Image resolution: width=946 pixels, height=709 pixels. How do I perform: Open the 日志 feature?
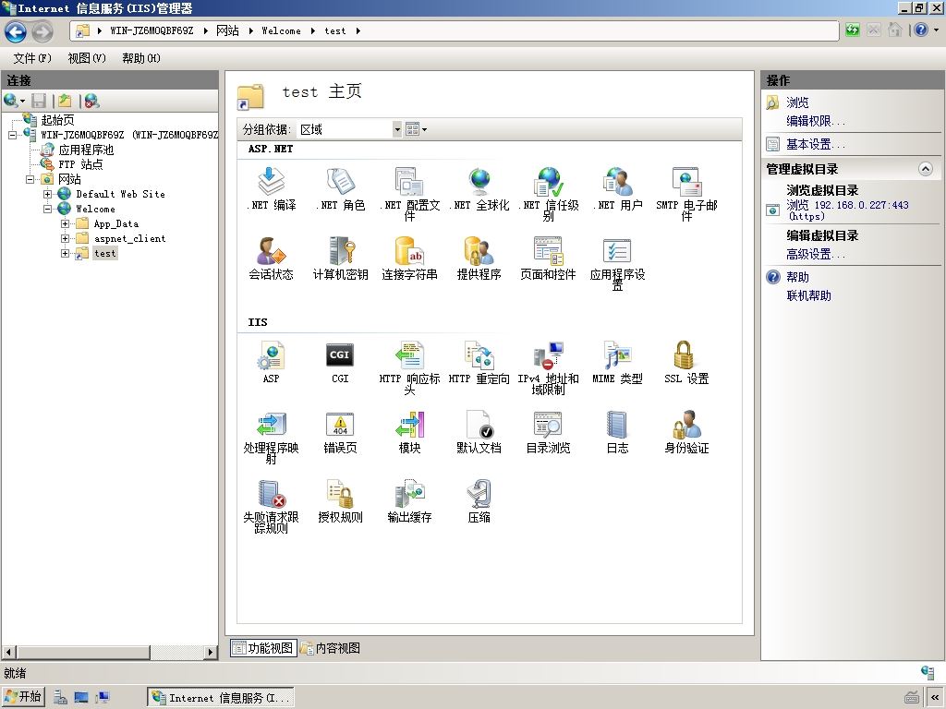click(x=617, y=432)
